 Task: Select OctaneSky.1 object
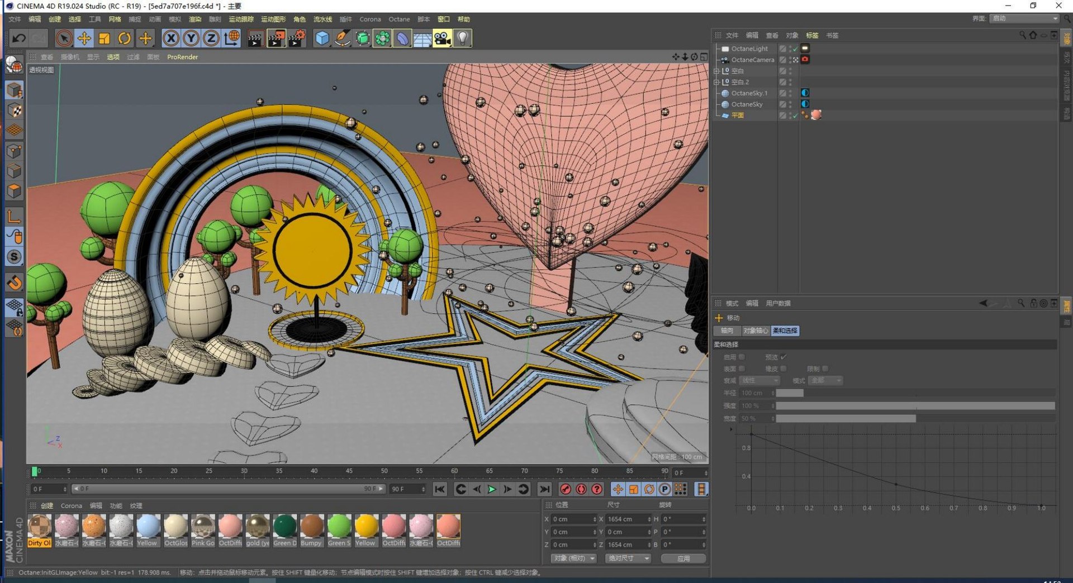tap(749, 93)
